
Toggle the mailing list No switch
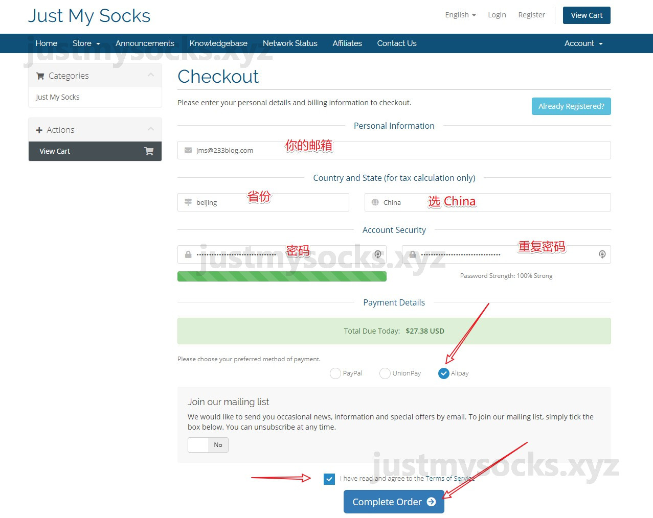click(x=208, y=445)
